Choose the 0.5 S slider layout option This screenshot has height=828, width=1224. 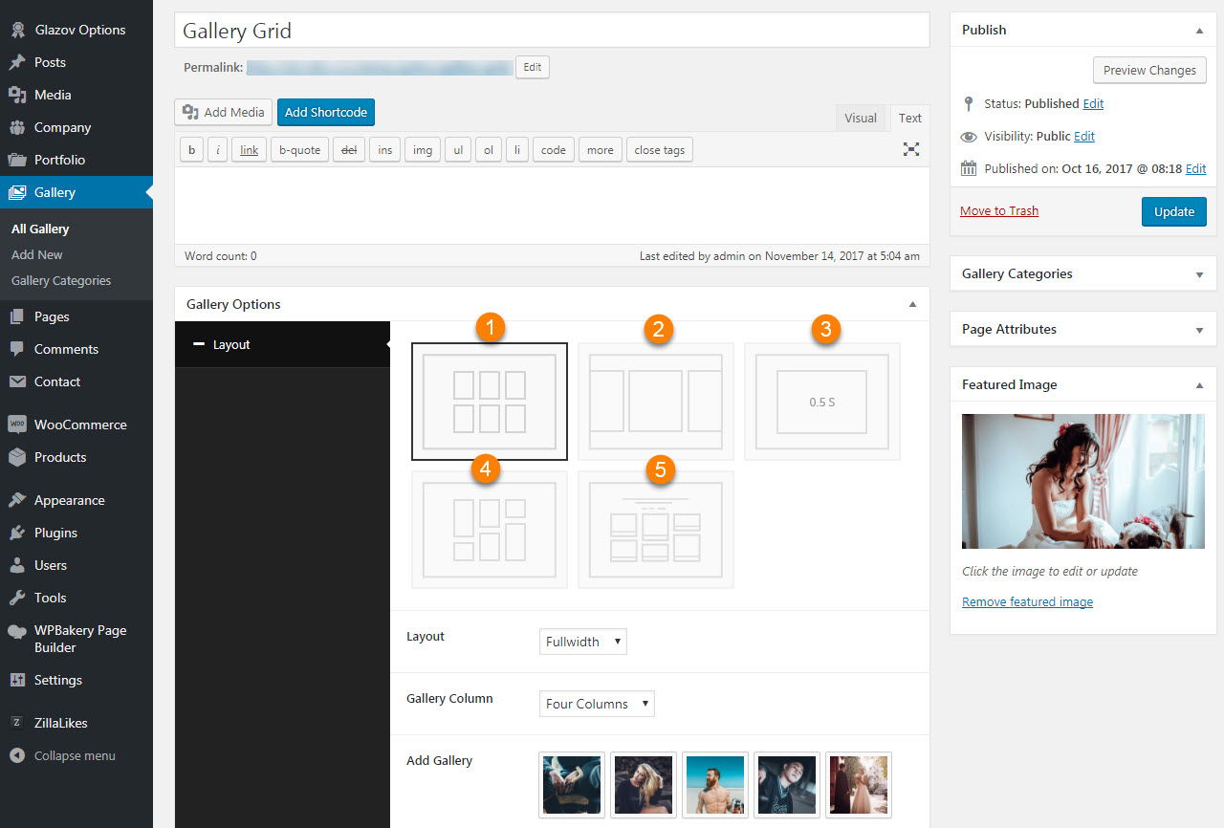(821, 402)
